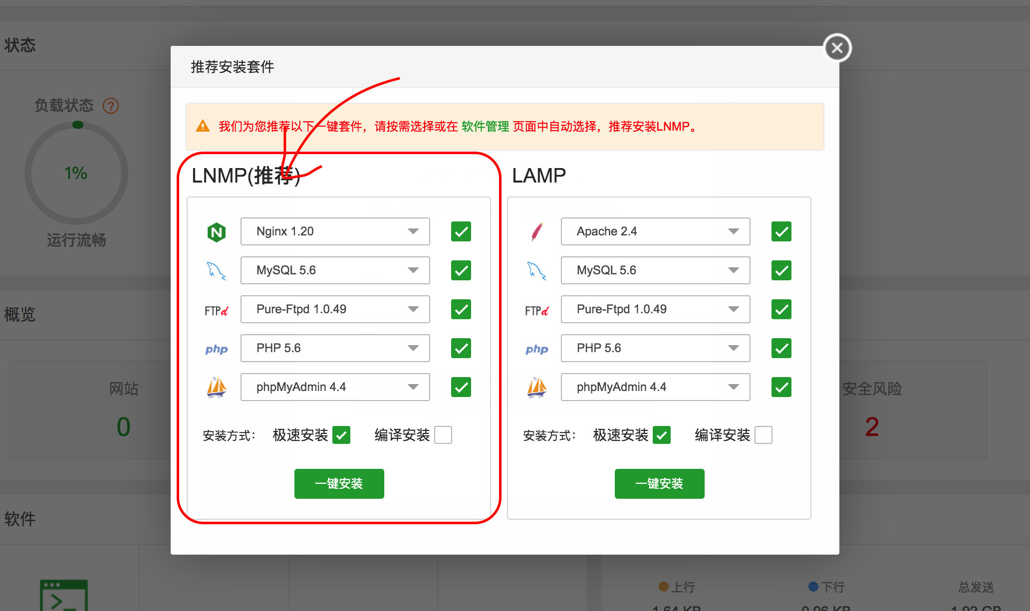The height and width of the screenshot is (611, 1030).
Task: Click the orange warning triangle icon
Action: tap(203, 126)
